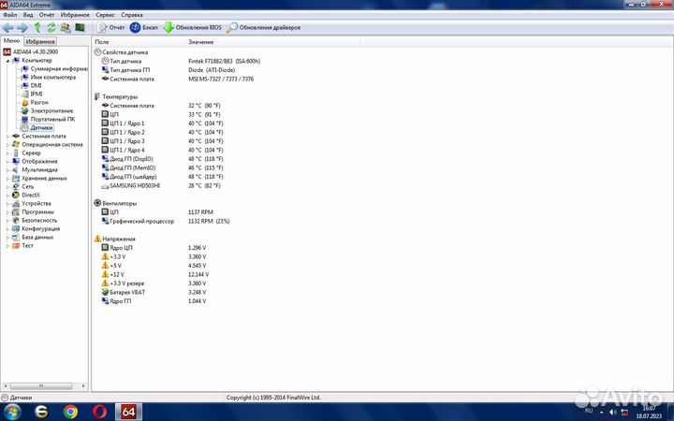Expand Хранение данных tree node
This screenshot has width=674, height=421.
click(7, 179)
